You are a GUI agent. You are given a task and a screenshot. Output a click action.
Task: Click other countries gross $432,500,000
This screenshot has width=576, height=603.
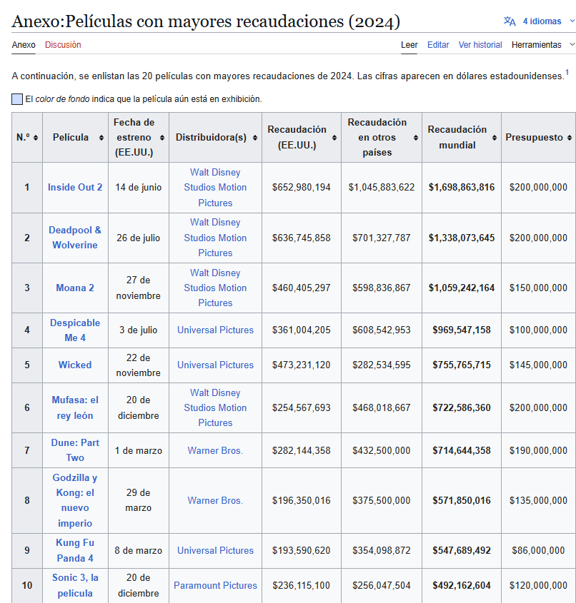(382, 450)
